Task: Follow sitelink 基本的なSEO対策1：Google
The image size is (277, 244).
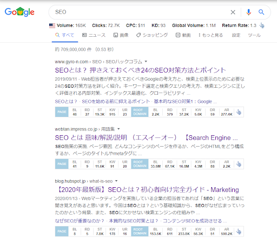Action: (183, 102)
